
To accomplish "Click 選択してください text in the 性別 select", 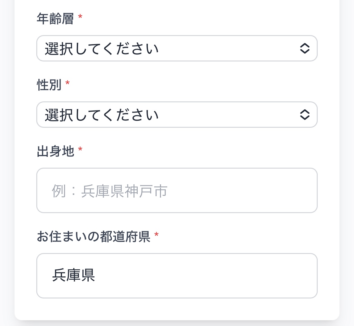I will coord(102,115).
